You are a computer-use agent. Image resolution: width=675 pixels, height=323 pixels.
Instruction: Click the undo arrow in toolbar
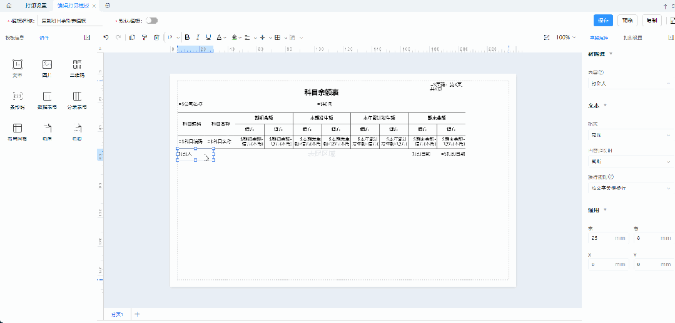point(106,37)
